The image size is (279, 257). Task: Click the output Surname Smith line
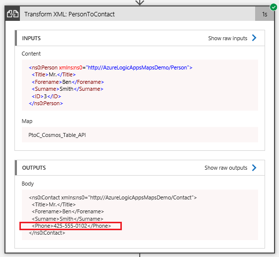click(x=68, y=219)
